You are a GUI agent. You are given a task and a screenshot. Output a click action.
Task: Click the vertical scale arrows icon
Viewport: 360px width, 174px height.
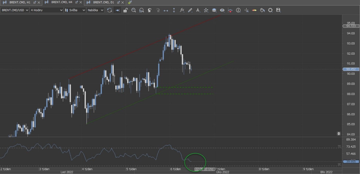click(x=174, y=10)
